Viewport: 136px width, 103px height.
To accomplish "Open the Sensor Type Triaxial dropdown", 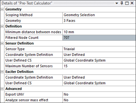I will (x=99, y=49).
